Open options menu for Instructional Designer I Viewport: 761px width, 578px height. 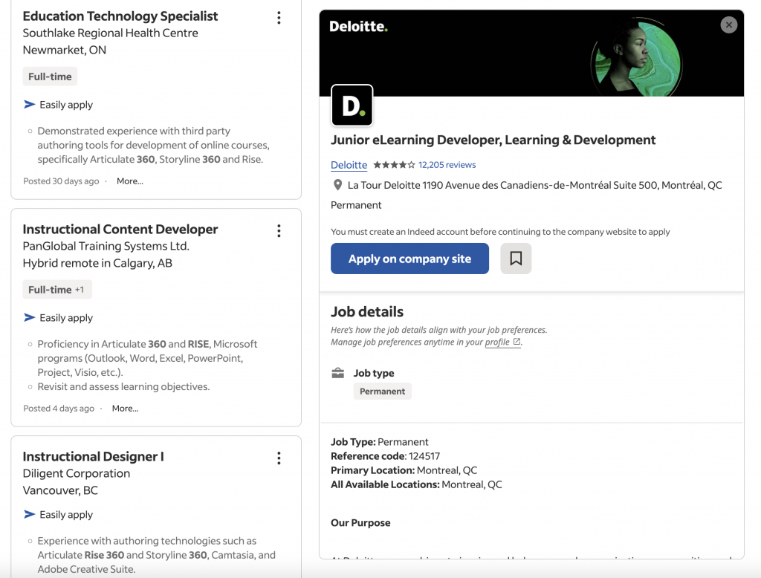click(x=279, y=458)
